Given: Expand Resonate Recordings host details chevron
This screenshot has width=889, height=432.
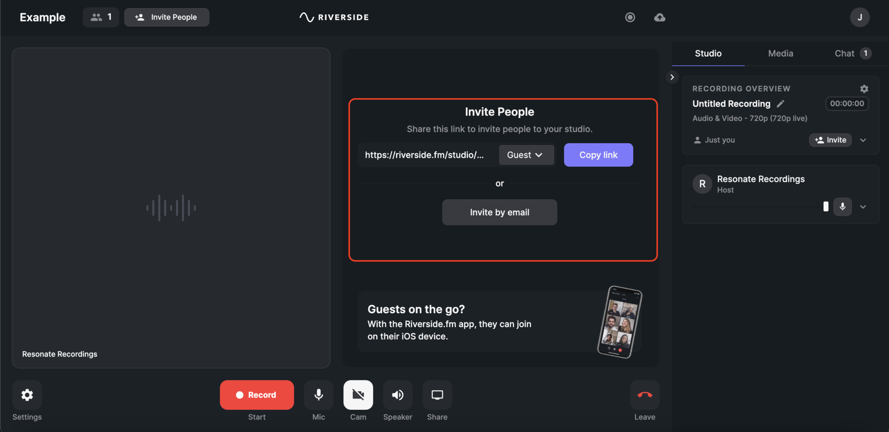Looking at the screenshot, I should [x=863, y=206].
